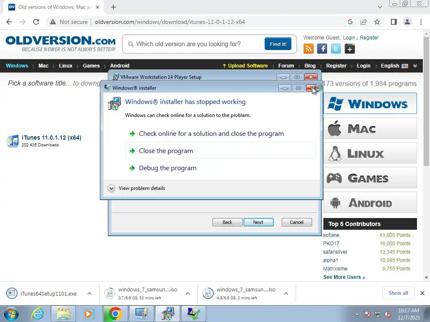The image size is (430, 322).
Task: Open options chevron for 4.8/6.6 GB download
Action: (286, 293)
